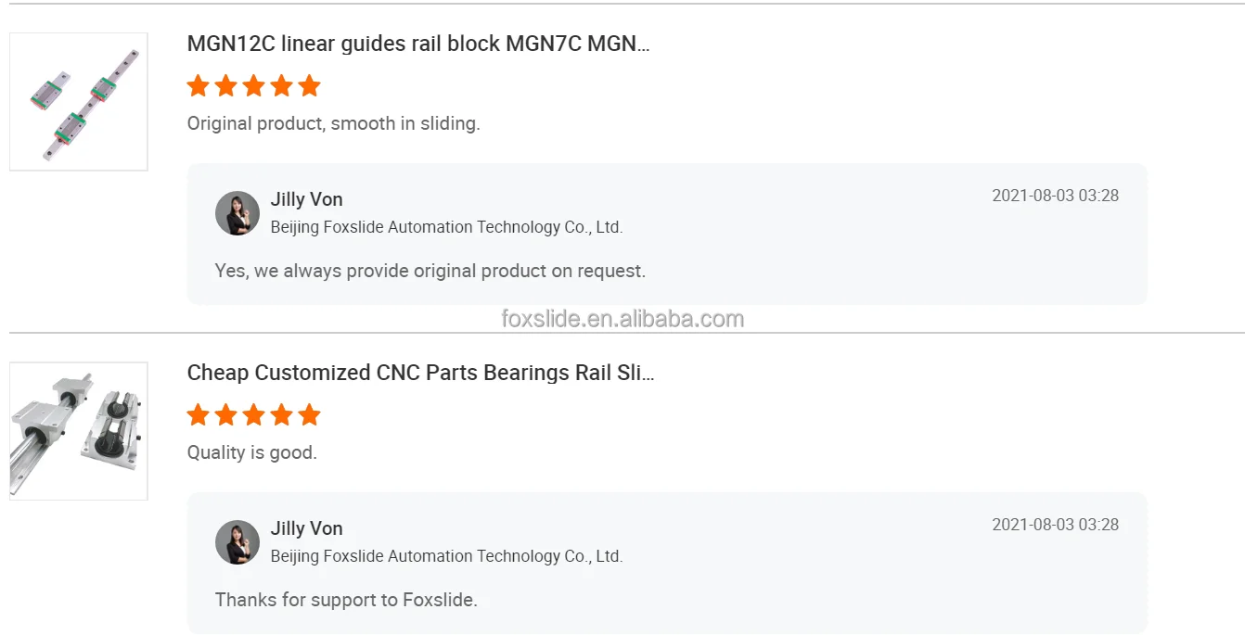Click Cheap Customized CNC Parts Bearings title
This screenshot has width=1245, height=635.
tap(420, 373)
